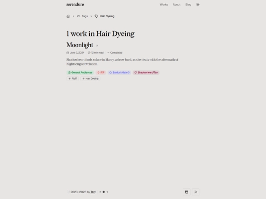Click the home icon in breadcrumb
This screenshot has width=266, height=199.
pyautogui.click(x=68, y=16)
